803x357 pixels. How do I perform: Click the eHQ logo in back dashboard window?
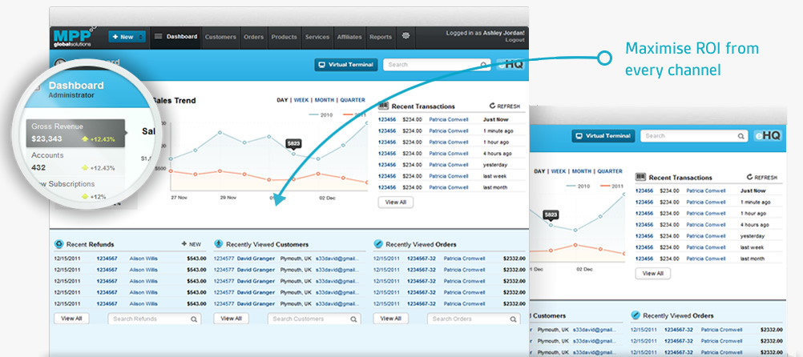768,136
